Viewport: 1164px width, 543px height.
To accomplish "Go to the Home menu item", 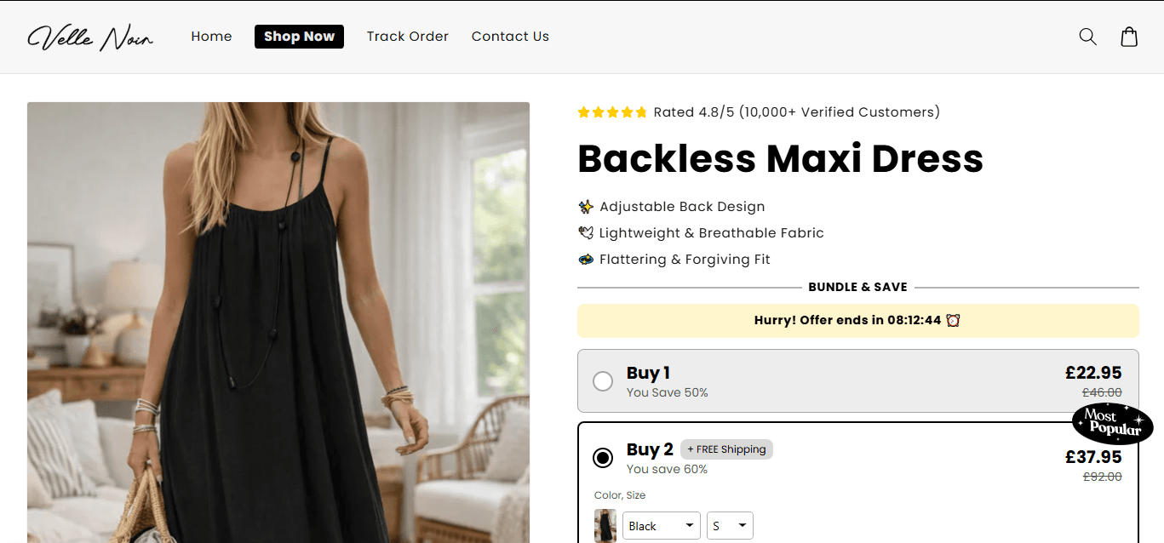I will tap(211, 37).
